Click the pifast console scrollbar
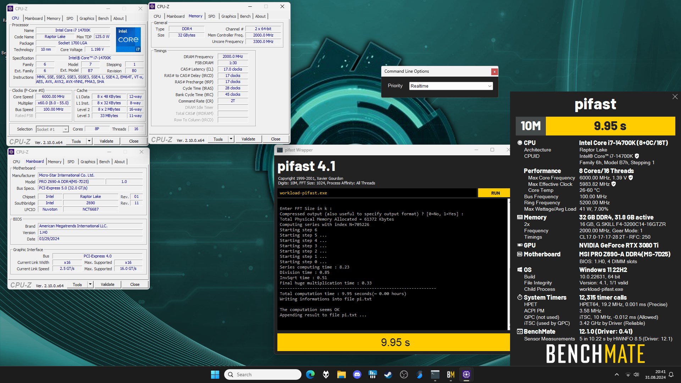The height and width of the screenshot is (383, 681). tap(509, 264)
